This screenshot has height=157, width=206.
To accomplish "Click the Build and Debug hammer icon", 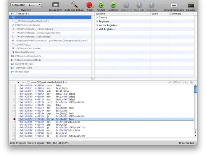I will coord(74,5).
